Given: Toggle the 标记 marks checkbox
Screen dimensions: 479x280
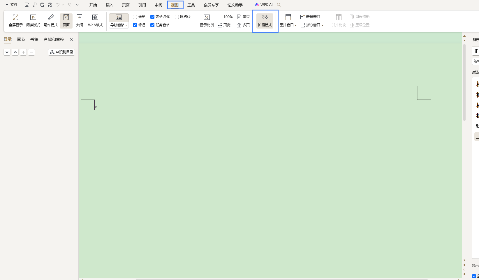Looking at the screenshot, I should [135, 25].
